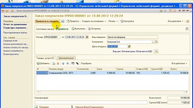
Task: Expand Создать на основании dropdown
Action: pos(94,21)
